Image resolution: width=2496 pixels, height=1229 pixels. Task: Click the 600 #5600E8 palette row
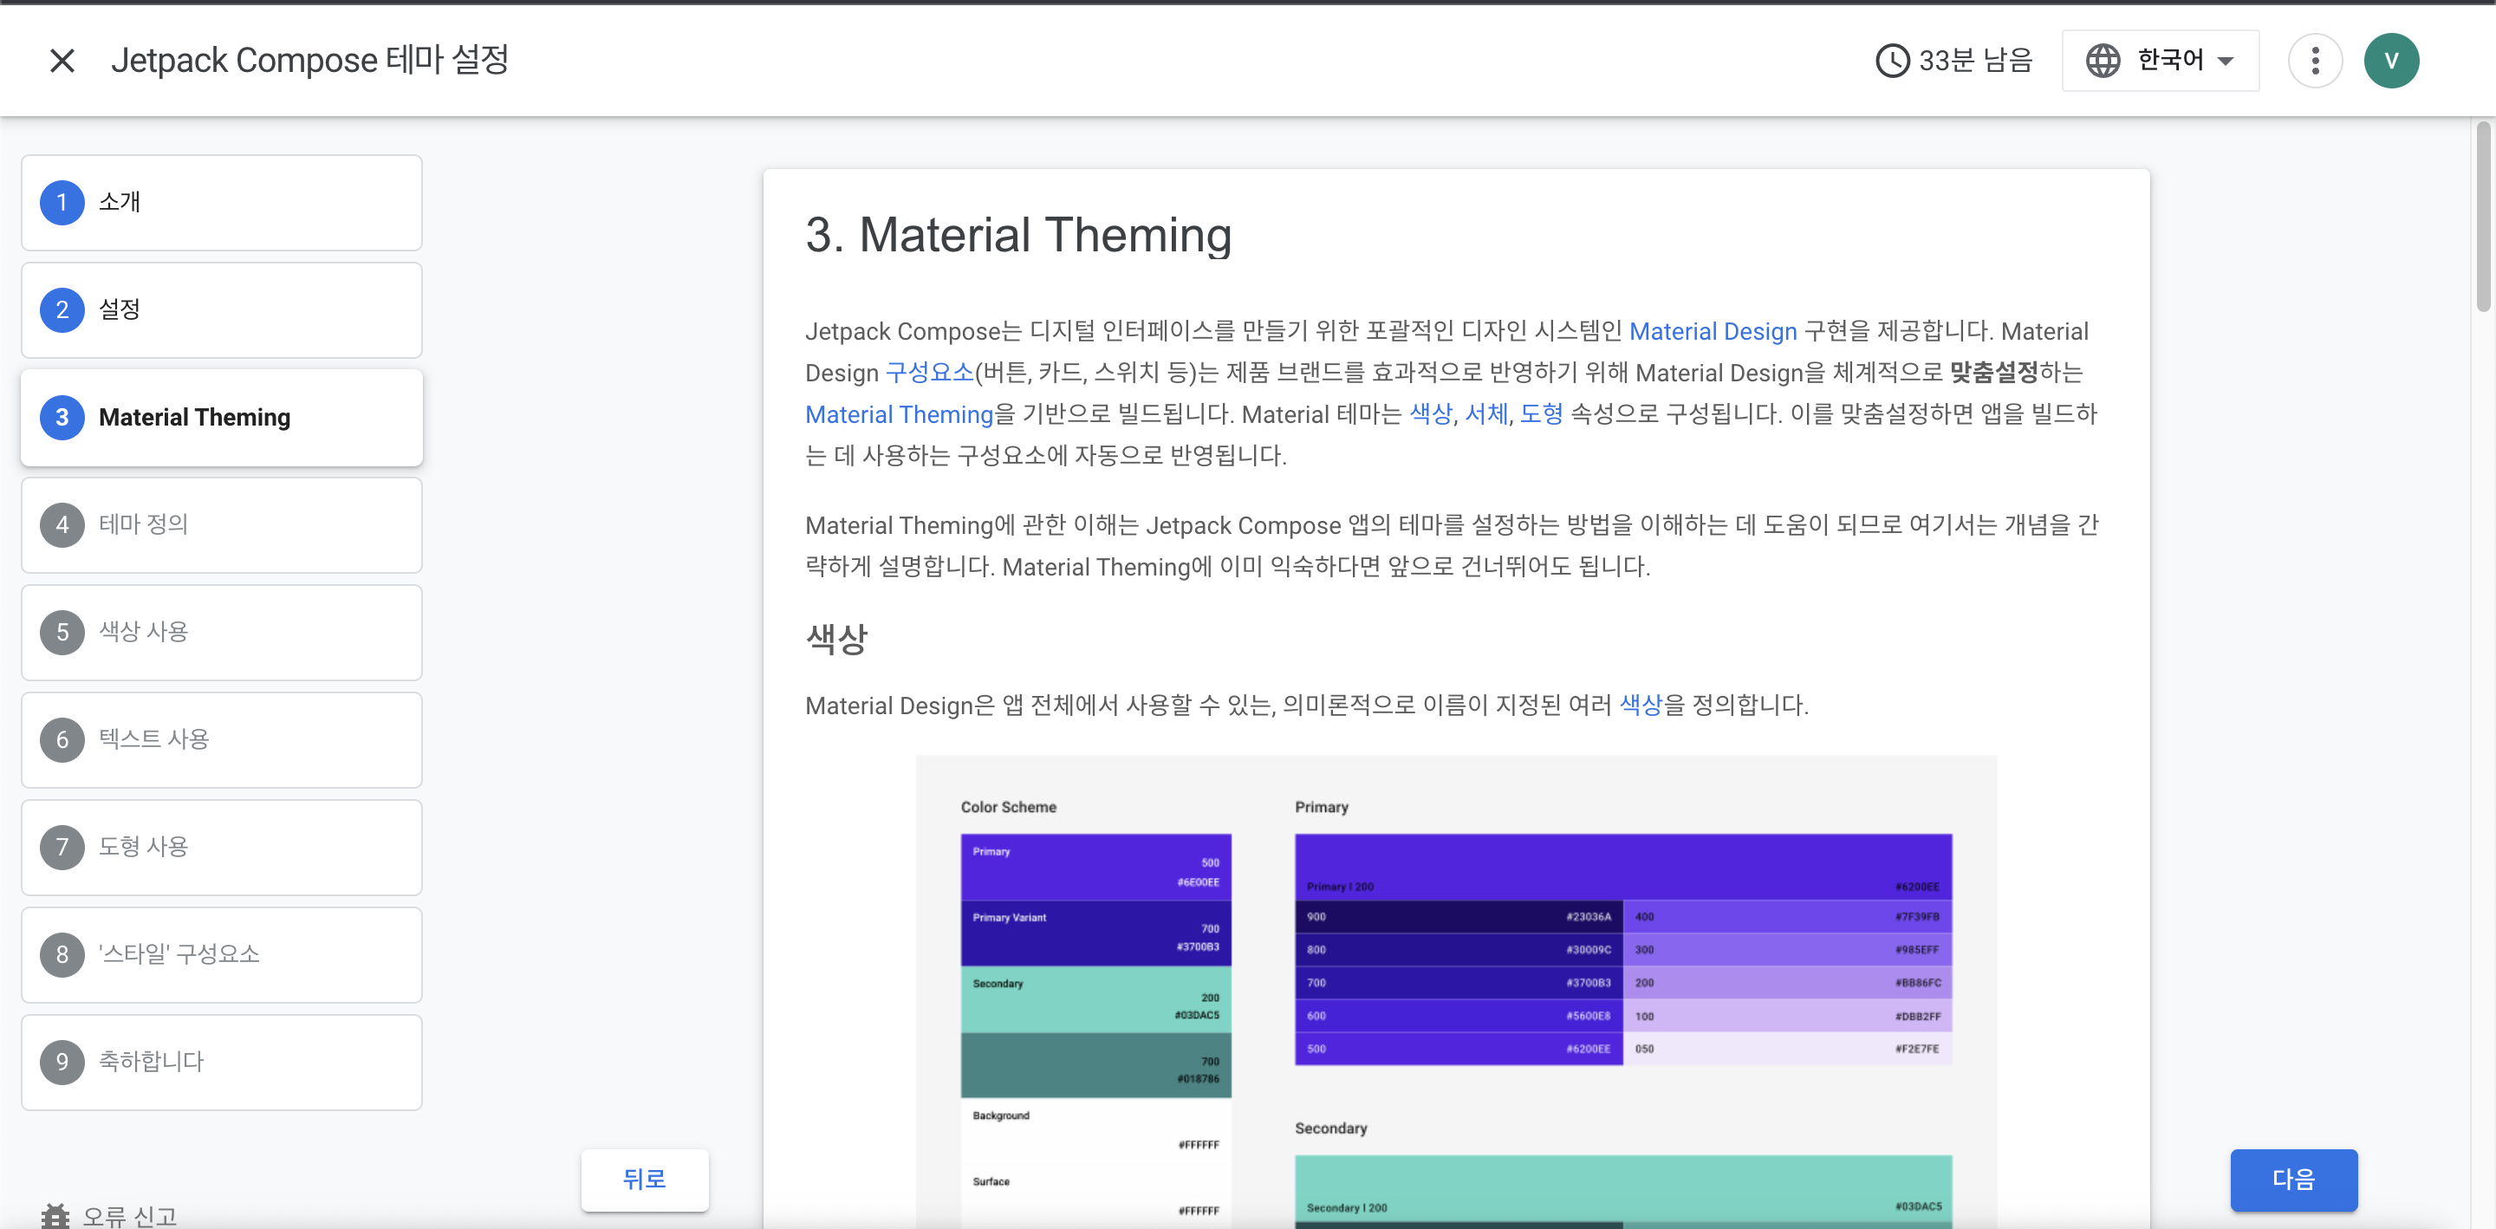click(1459, 1016)
